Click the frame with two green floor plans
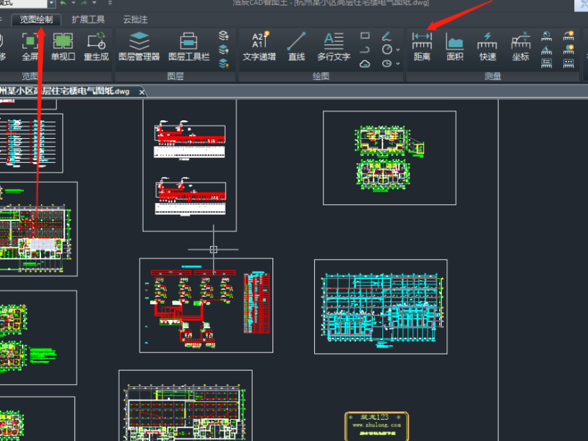 390,158
